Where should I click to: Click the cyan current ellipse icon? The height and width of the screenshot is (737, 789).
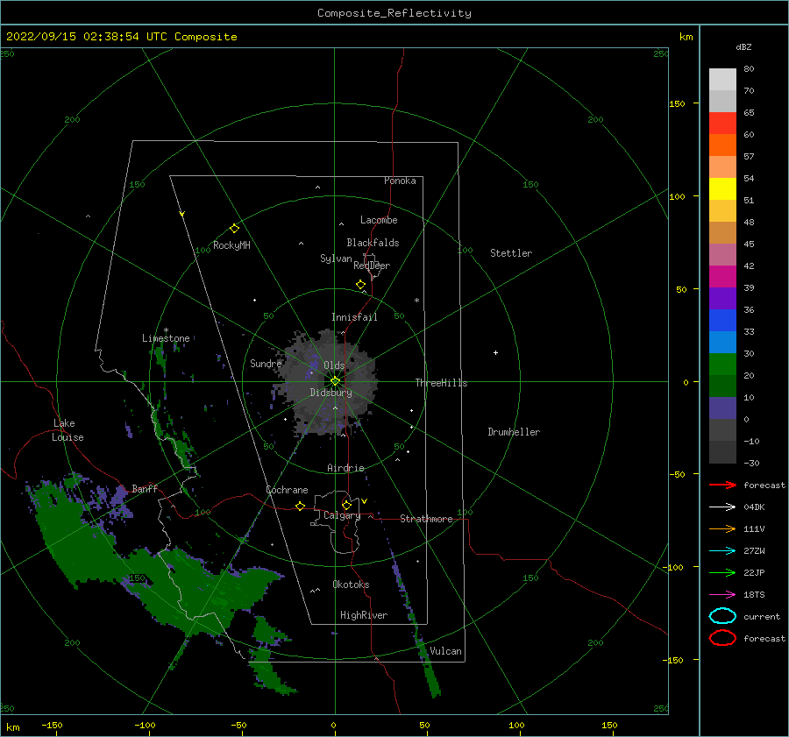(x=722, y=616)
